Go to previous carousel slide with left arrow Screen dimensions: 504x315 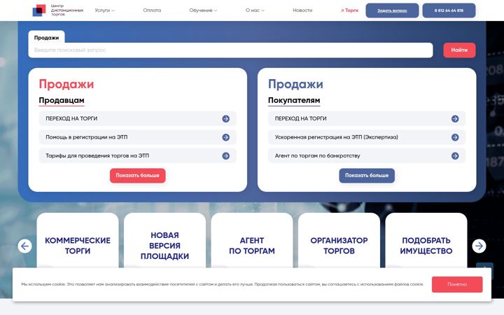[24, 246]
